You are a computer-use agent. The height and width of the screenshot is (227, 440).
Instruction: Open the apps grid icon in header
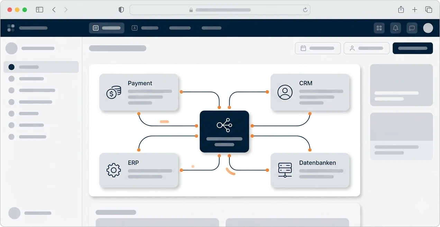pyautogui.click(x=379, y=28)
